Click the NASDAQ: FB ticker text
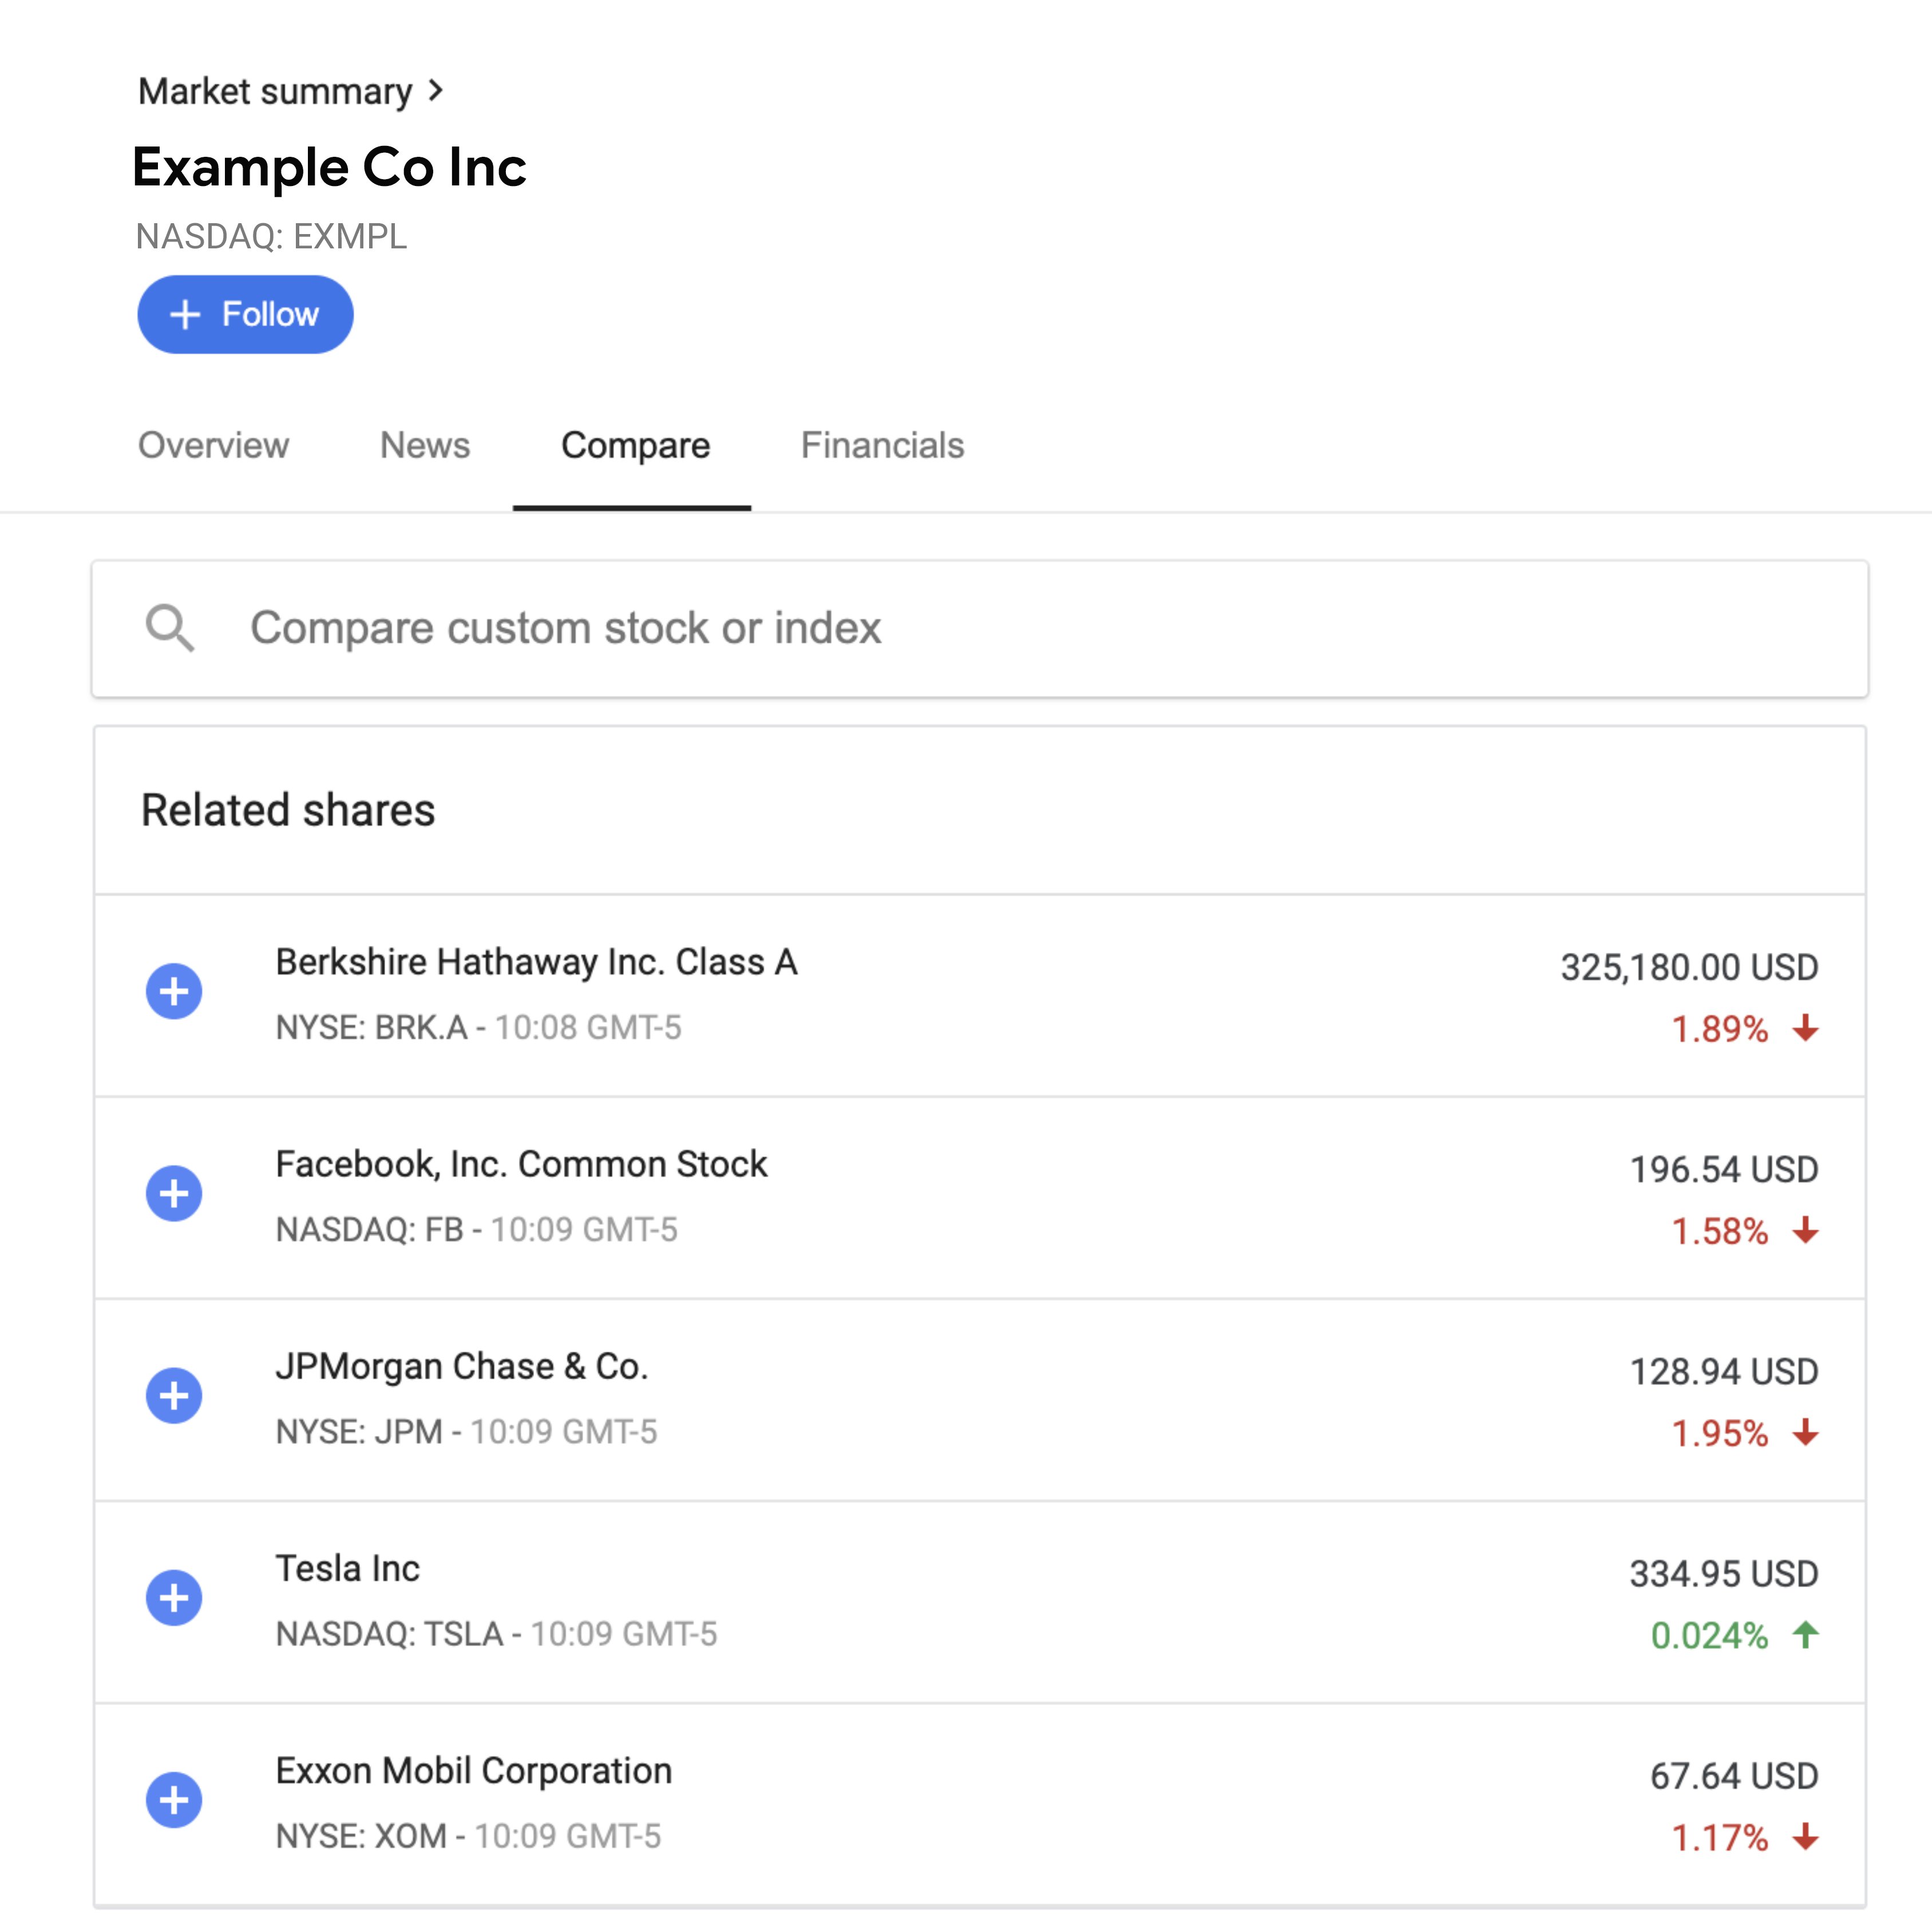This screenshot has width=1932, height=1932. pos(369,1229)
